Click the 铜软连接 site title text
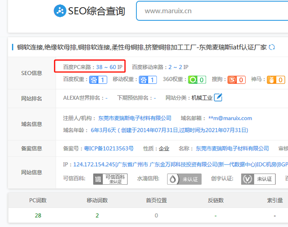This screenshot has width=288, height=227. [141, 47]
